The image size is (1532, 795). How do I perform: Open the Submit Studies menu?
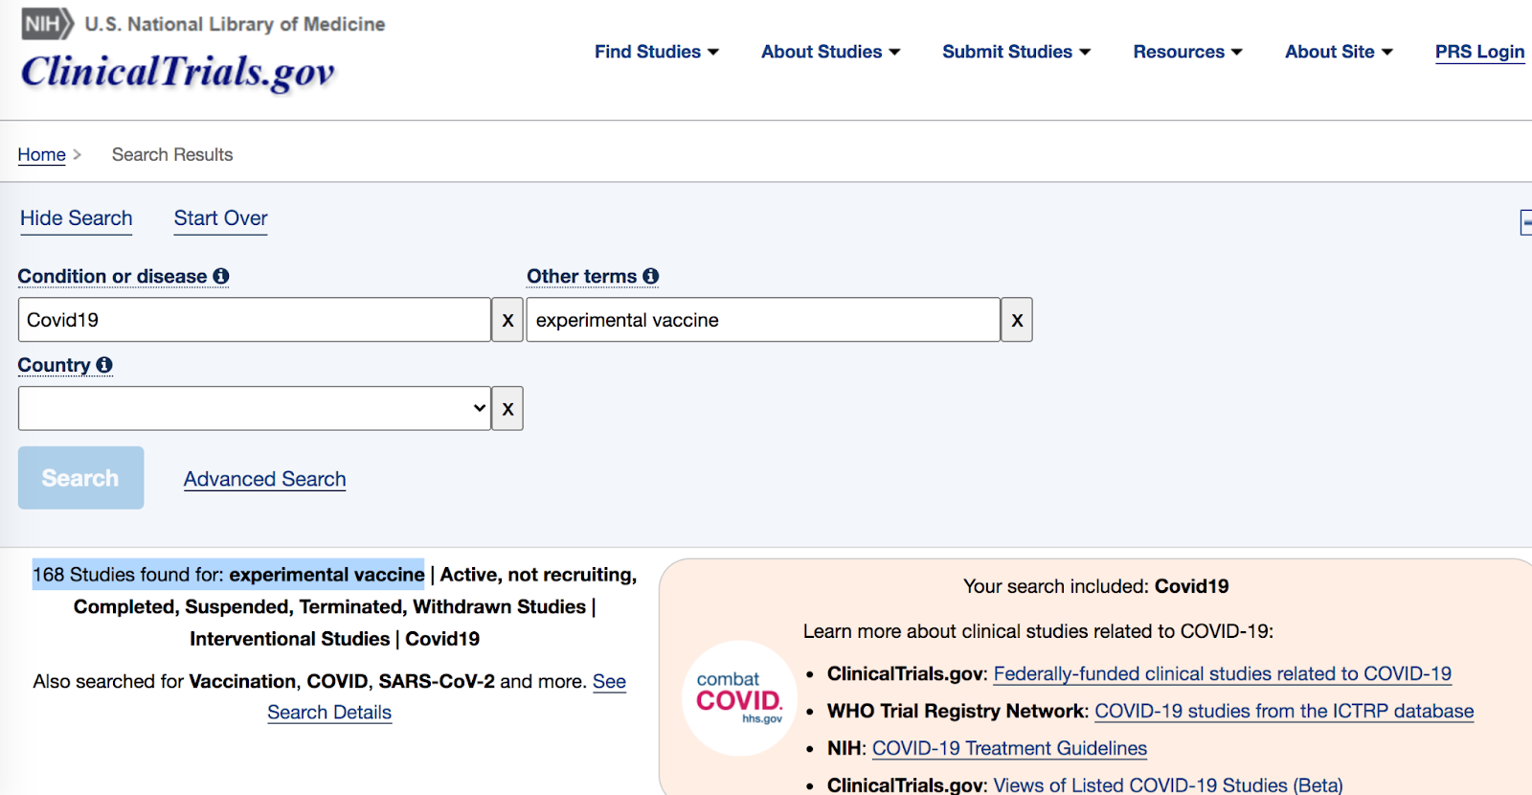tap(1017, 52)
